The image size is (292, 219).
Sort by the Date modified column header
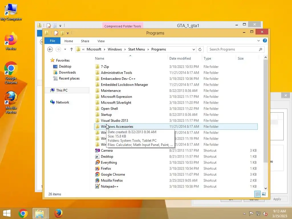click(180, 58)
